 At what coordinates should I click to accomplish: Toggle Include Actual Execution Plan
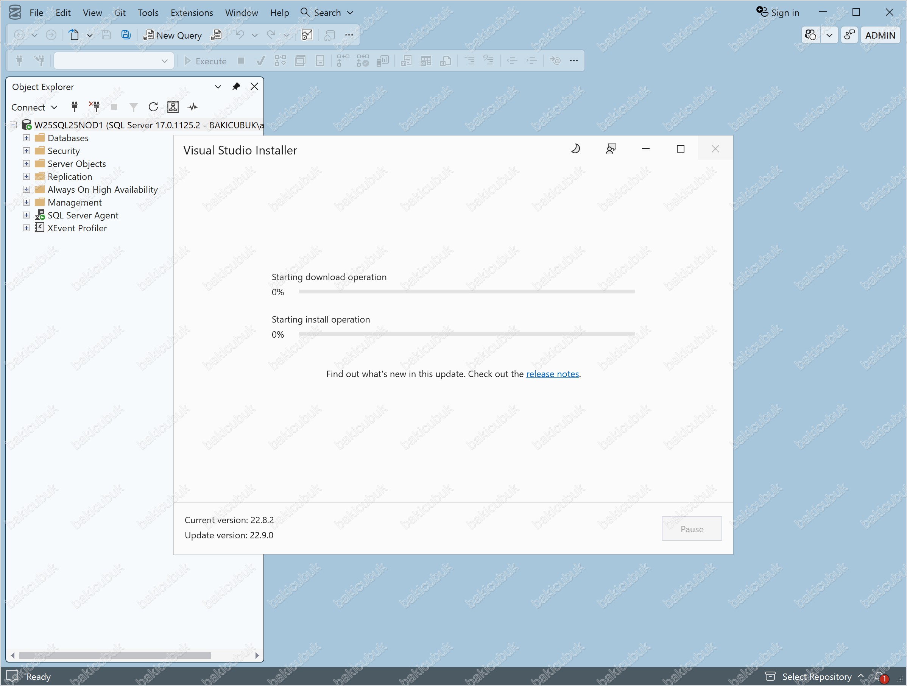point(343,61)
